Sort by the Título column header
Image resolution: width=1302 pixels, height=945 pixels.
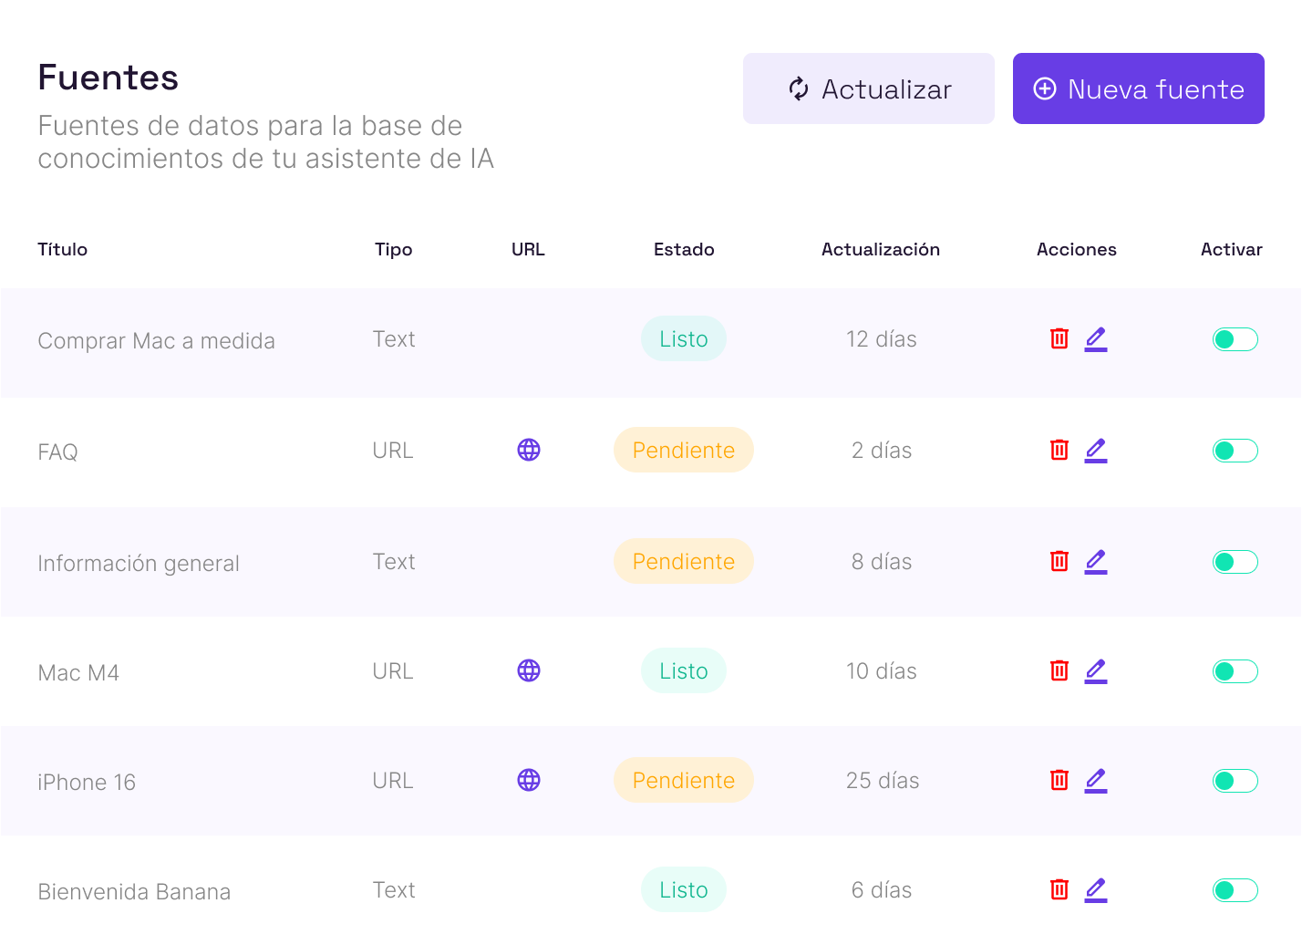(63, 249)
